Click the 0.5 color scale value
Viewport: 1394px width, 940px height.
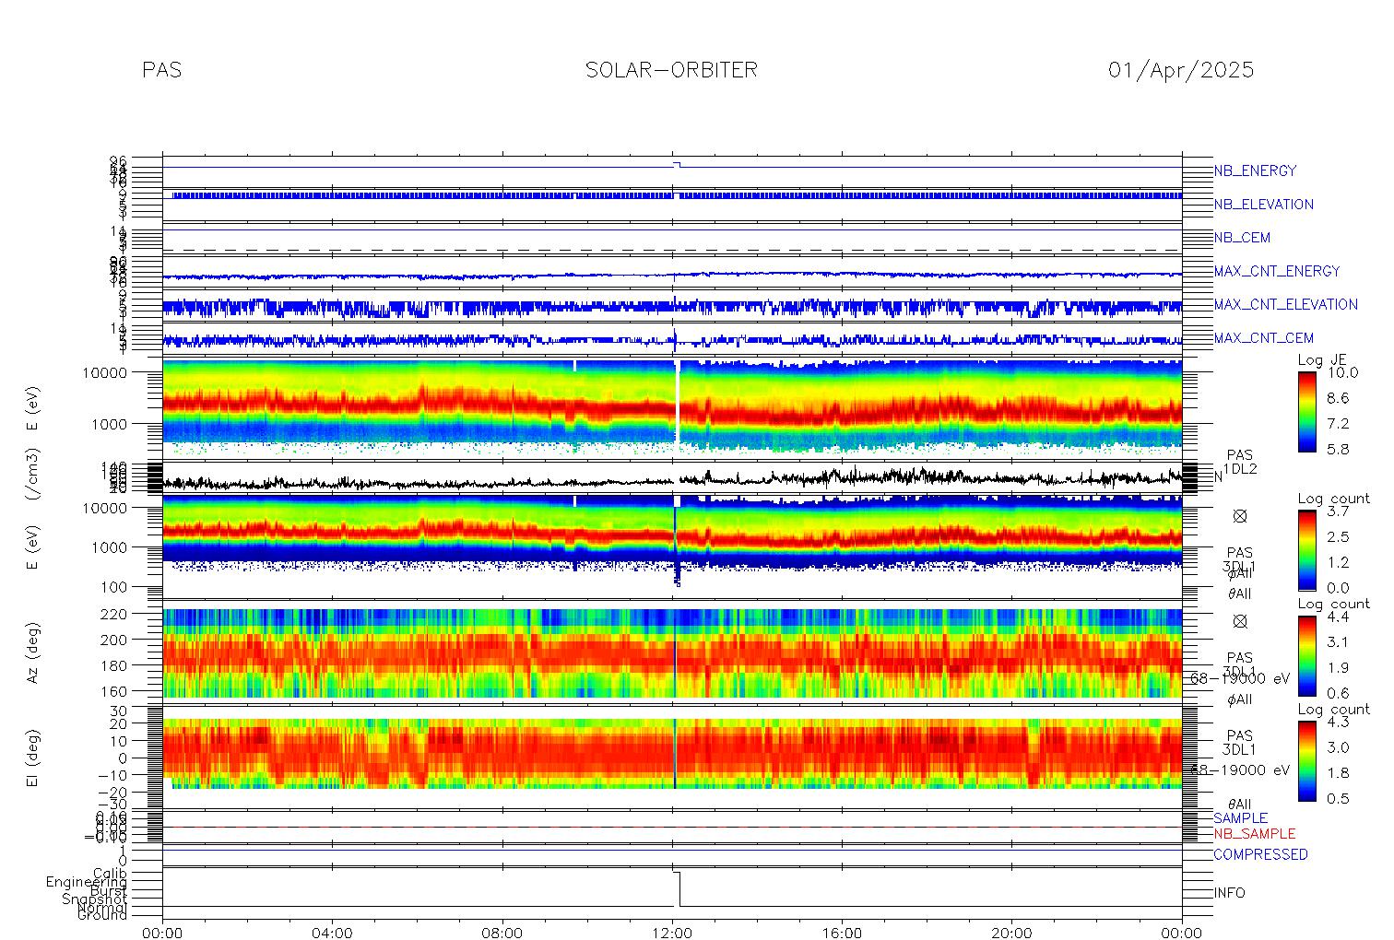tap(1338, 799)
